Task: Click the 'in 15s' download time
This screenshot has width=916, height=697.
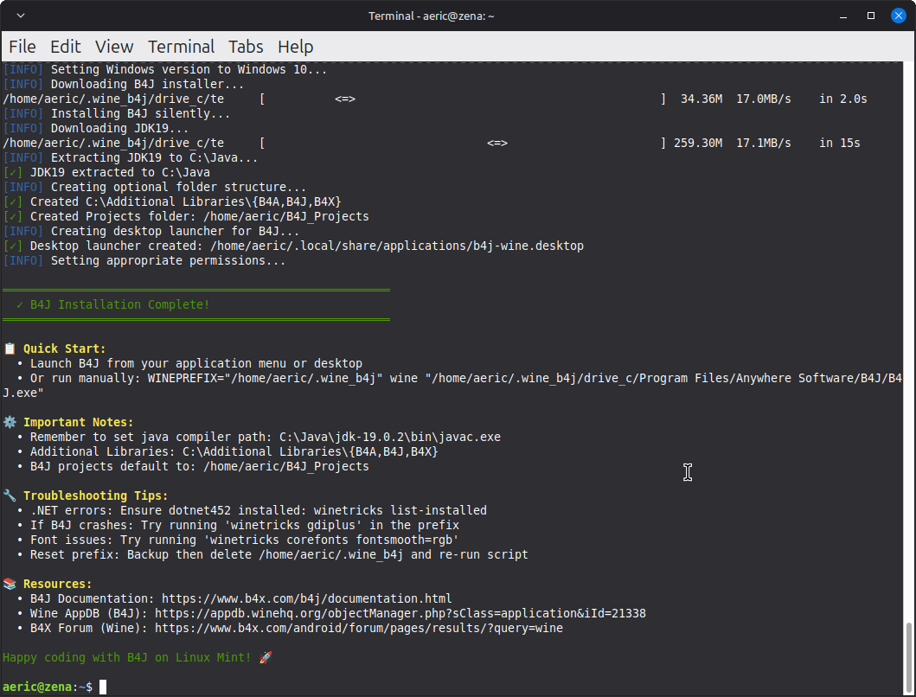Action: pyautogui.click(x=840, y=144)
